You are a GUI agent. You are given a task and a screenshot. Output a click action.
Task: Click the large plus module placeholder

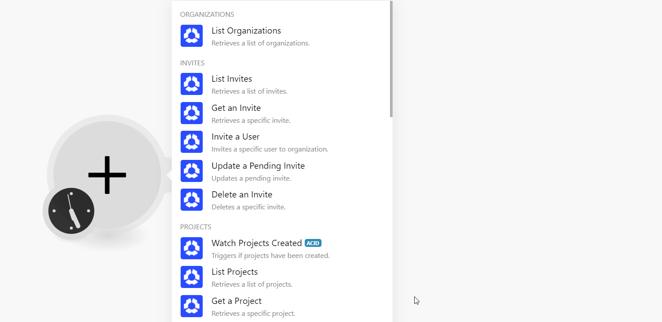[107, 175]
